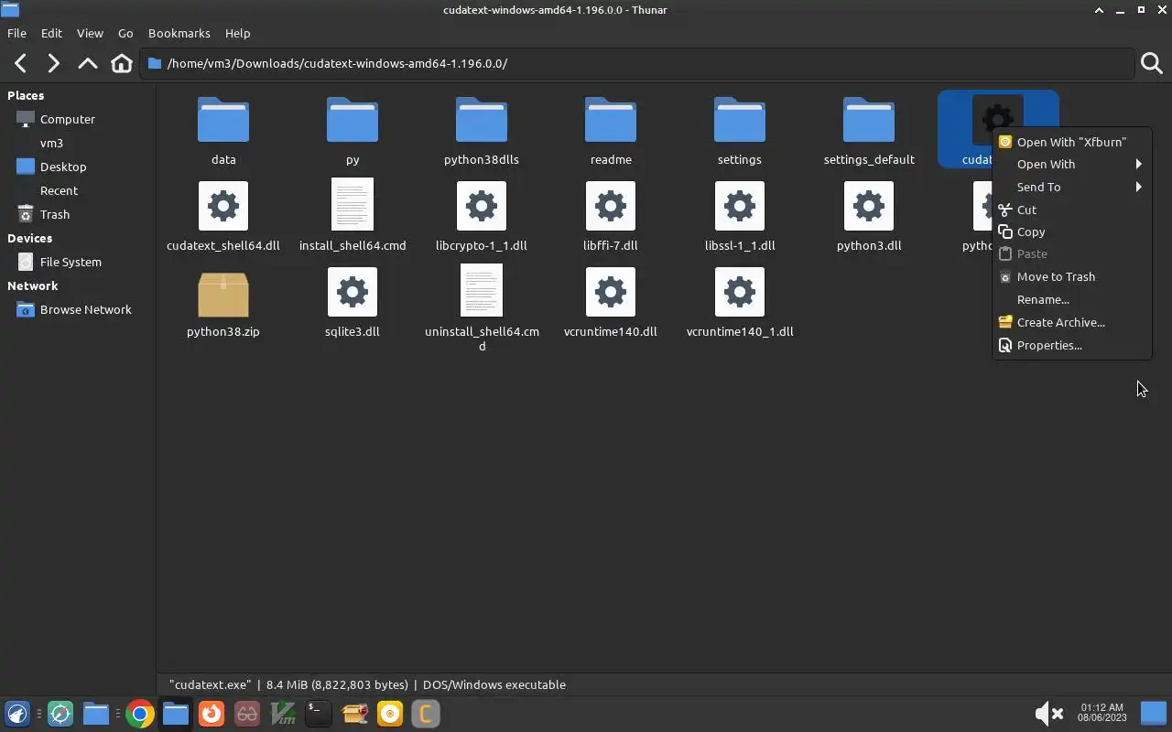Viewport: 1172px width, 732px height.
Task: Select the libssl-1_1.dll file
Action: coord(740,216)
